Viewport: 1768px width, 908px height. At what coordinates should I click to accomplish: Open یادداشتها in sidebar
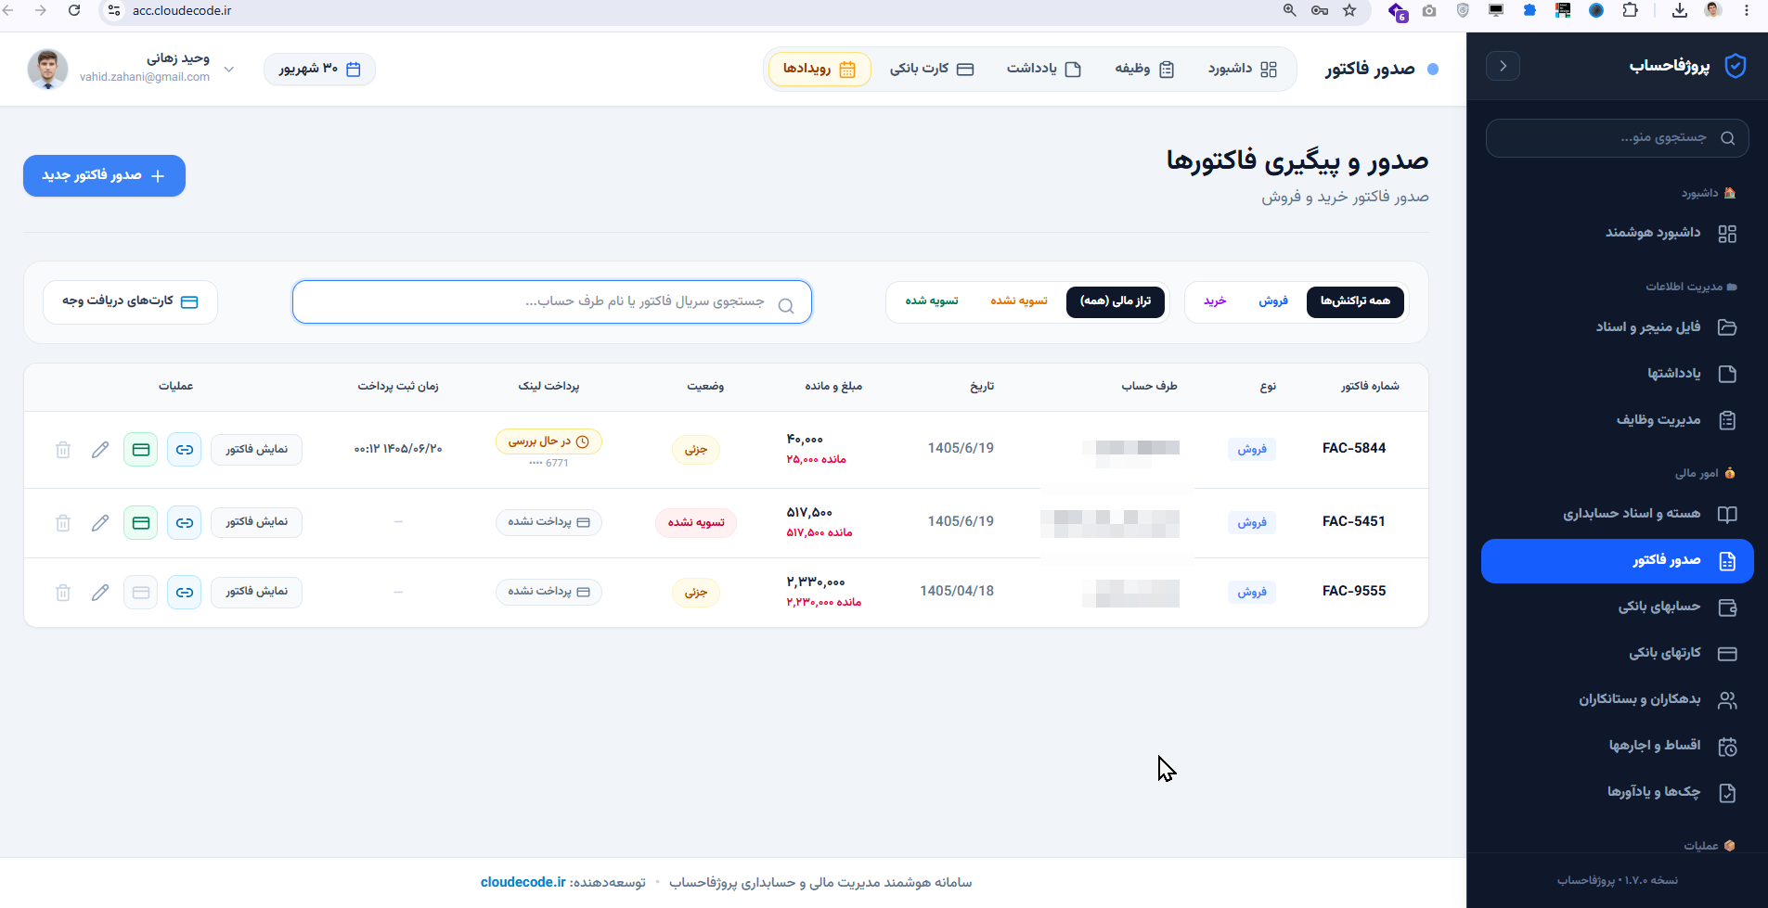1617,374
